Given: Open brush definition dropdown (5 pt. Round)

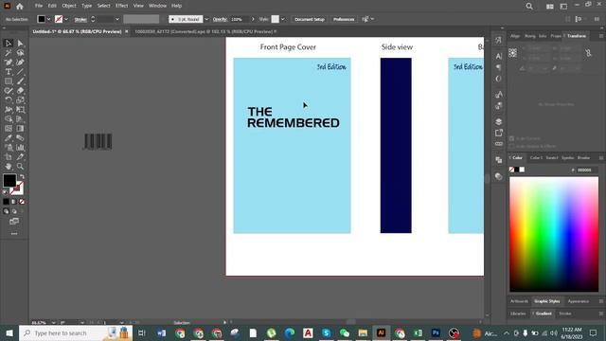Looking at the screenshot, I should [206, 19].
